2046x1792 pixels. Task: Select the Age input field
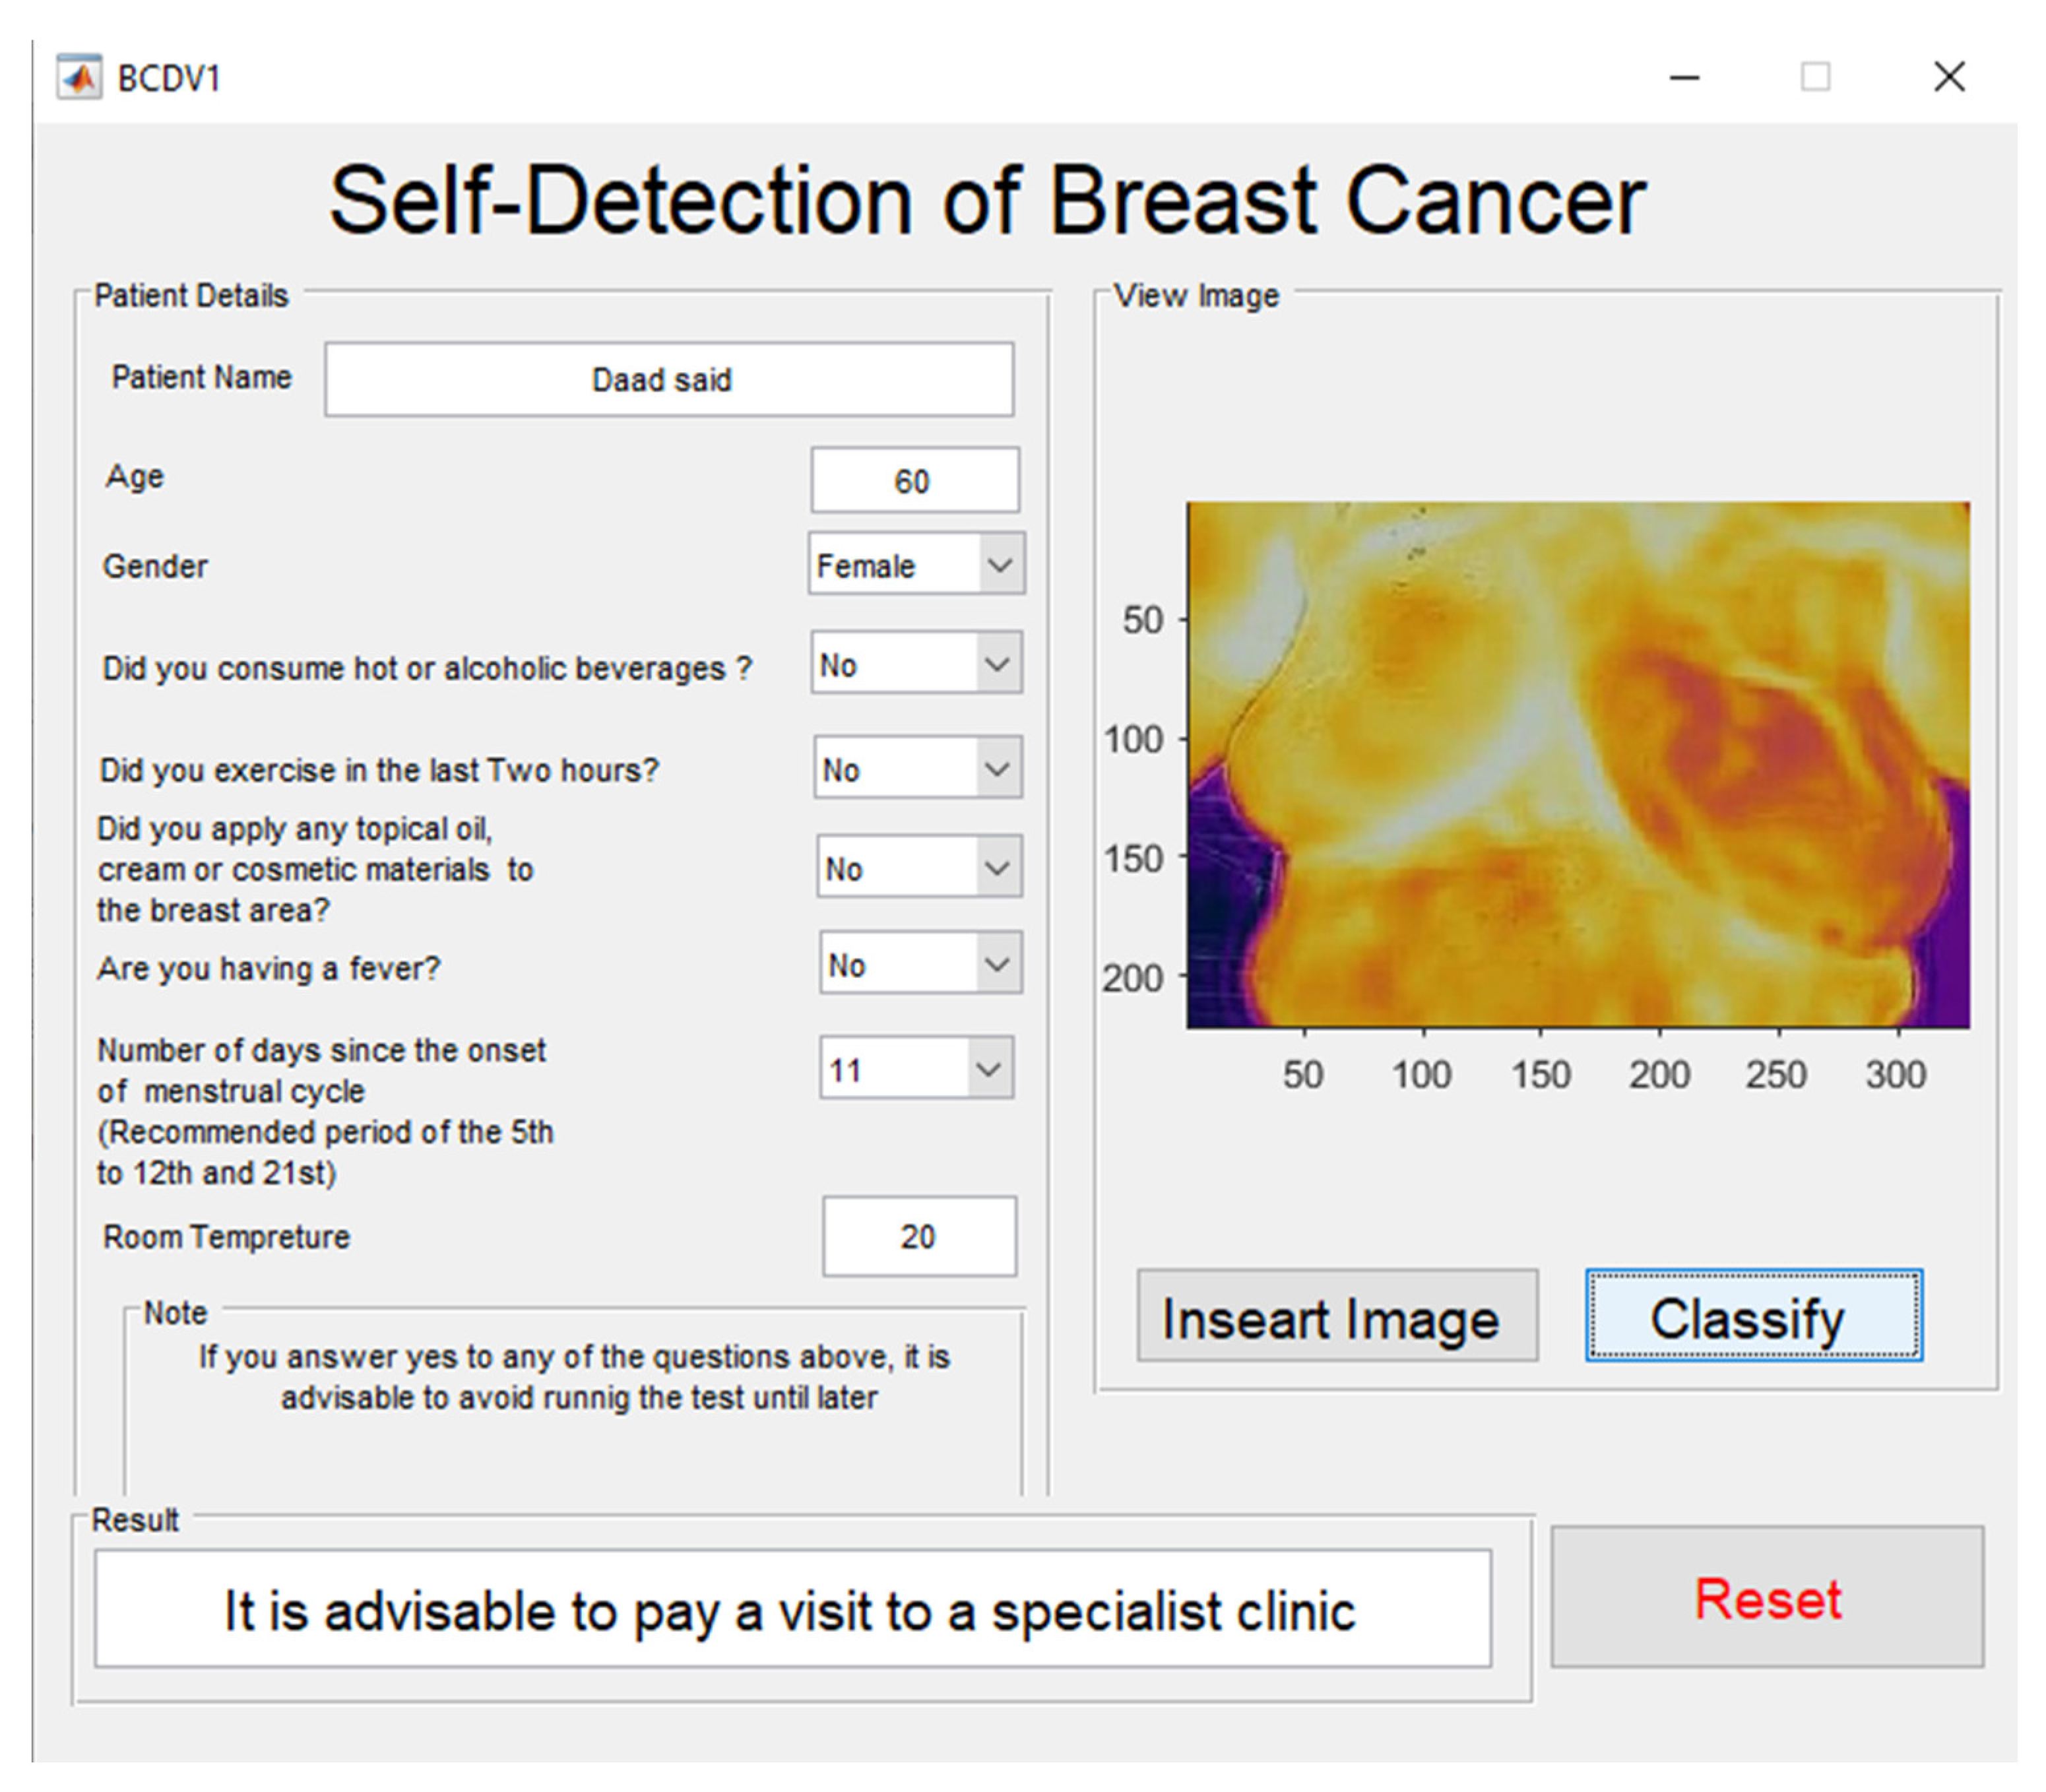click(914, 481)
